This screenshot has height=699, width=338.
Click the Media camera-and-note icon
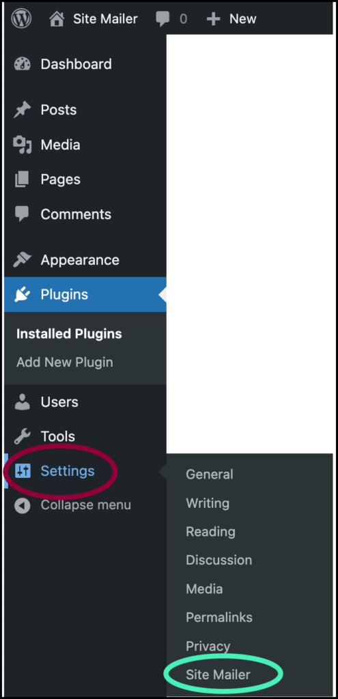coord(22,145)
